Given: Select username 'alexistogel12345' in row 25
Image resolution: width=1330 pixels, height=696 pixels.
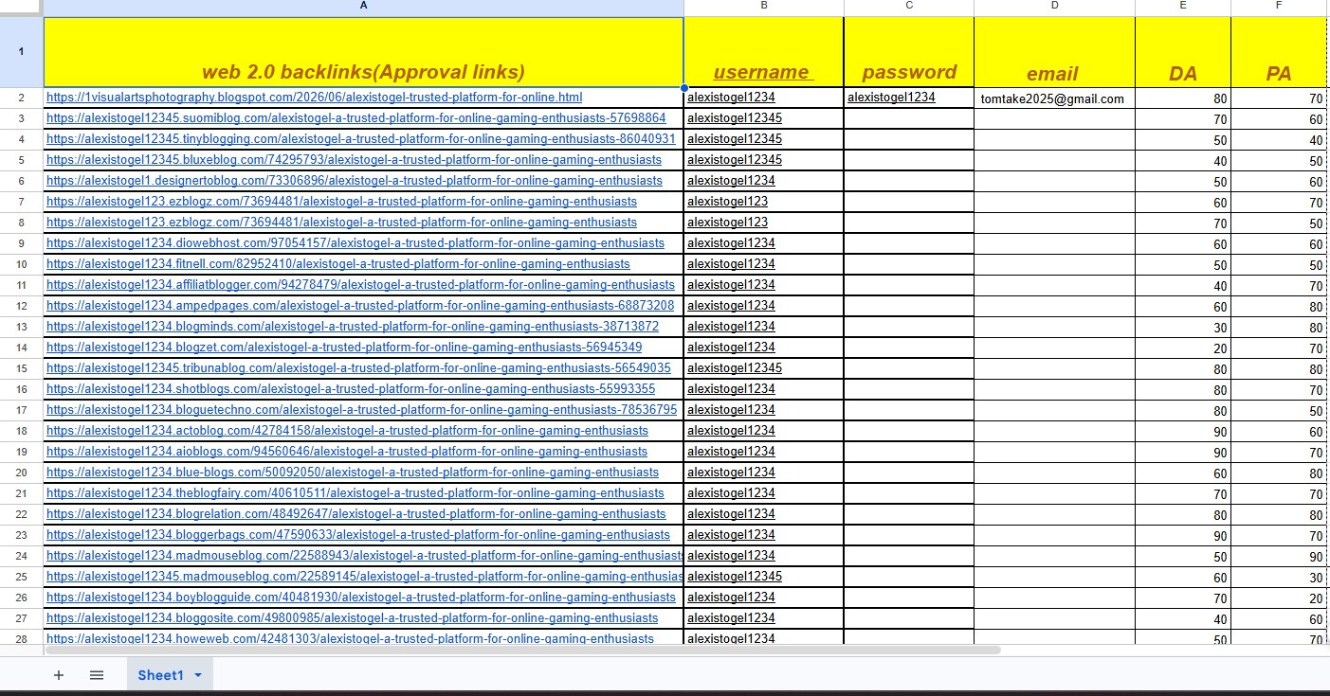Looking at the screenshot, I should (x=764, y=577).
